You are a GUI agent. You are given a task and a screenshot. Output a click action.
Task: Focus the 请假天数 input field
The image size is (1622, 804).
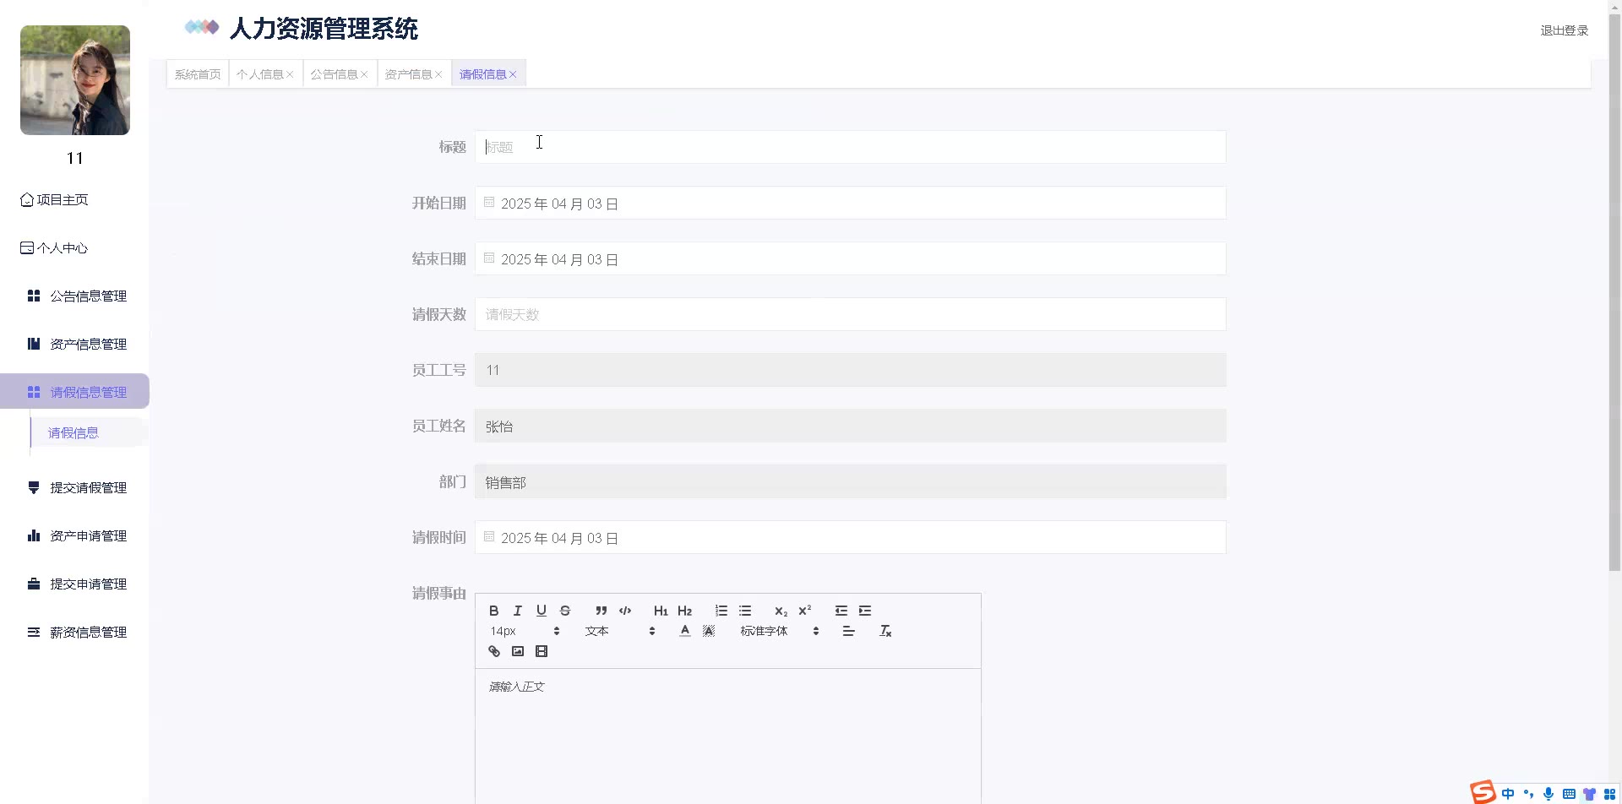tap(850, 314)
